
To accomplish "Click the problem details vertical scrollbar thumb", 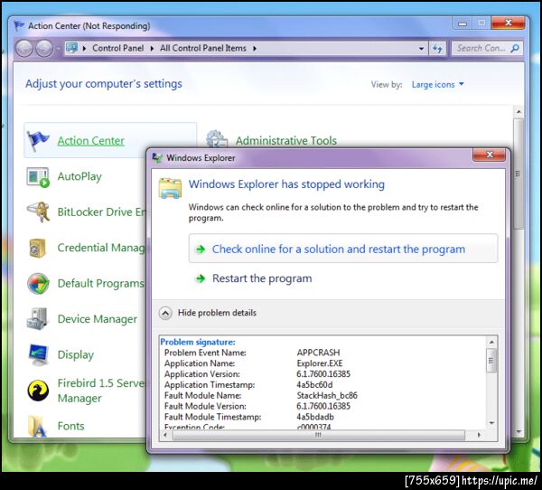I will coord(491,360).
